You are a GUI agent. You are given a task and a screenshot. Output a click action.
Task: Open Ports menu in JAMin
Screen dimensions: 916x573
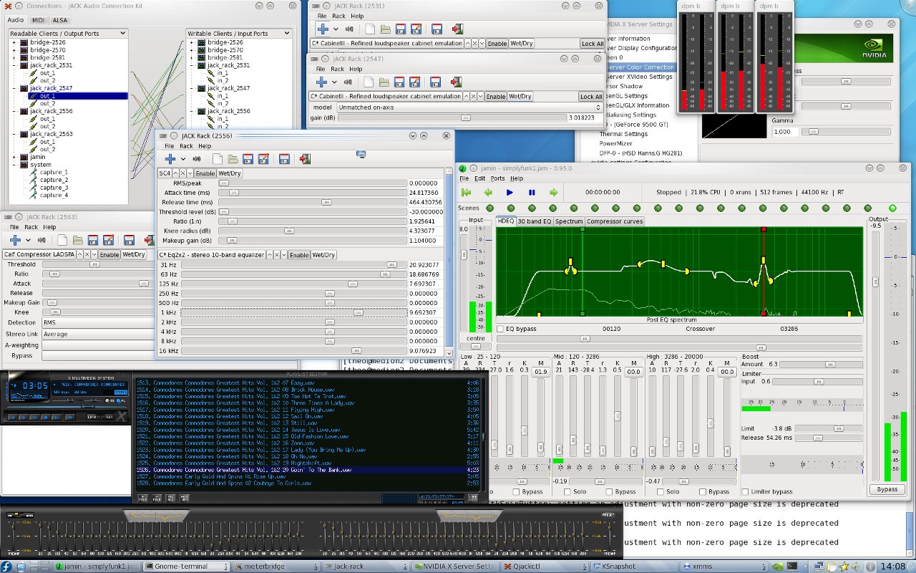pos(497,178)
